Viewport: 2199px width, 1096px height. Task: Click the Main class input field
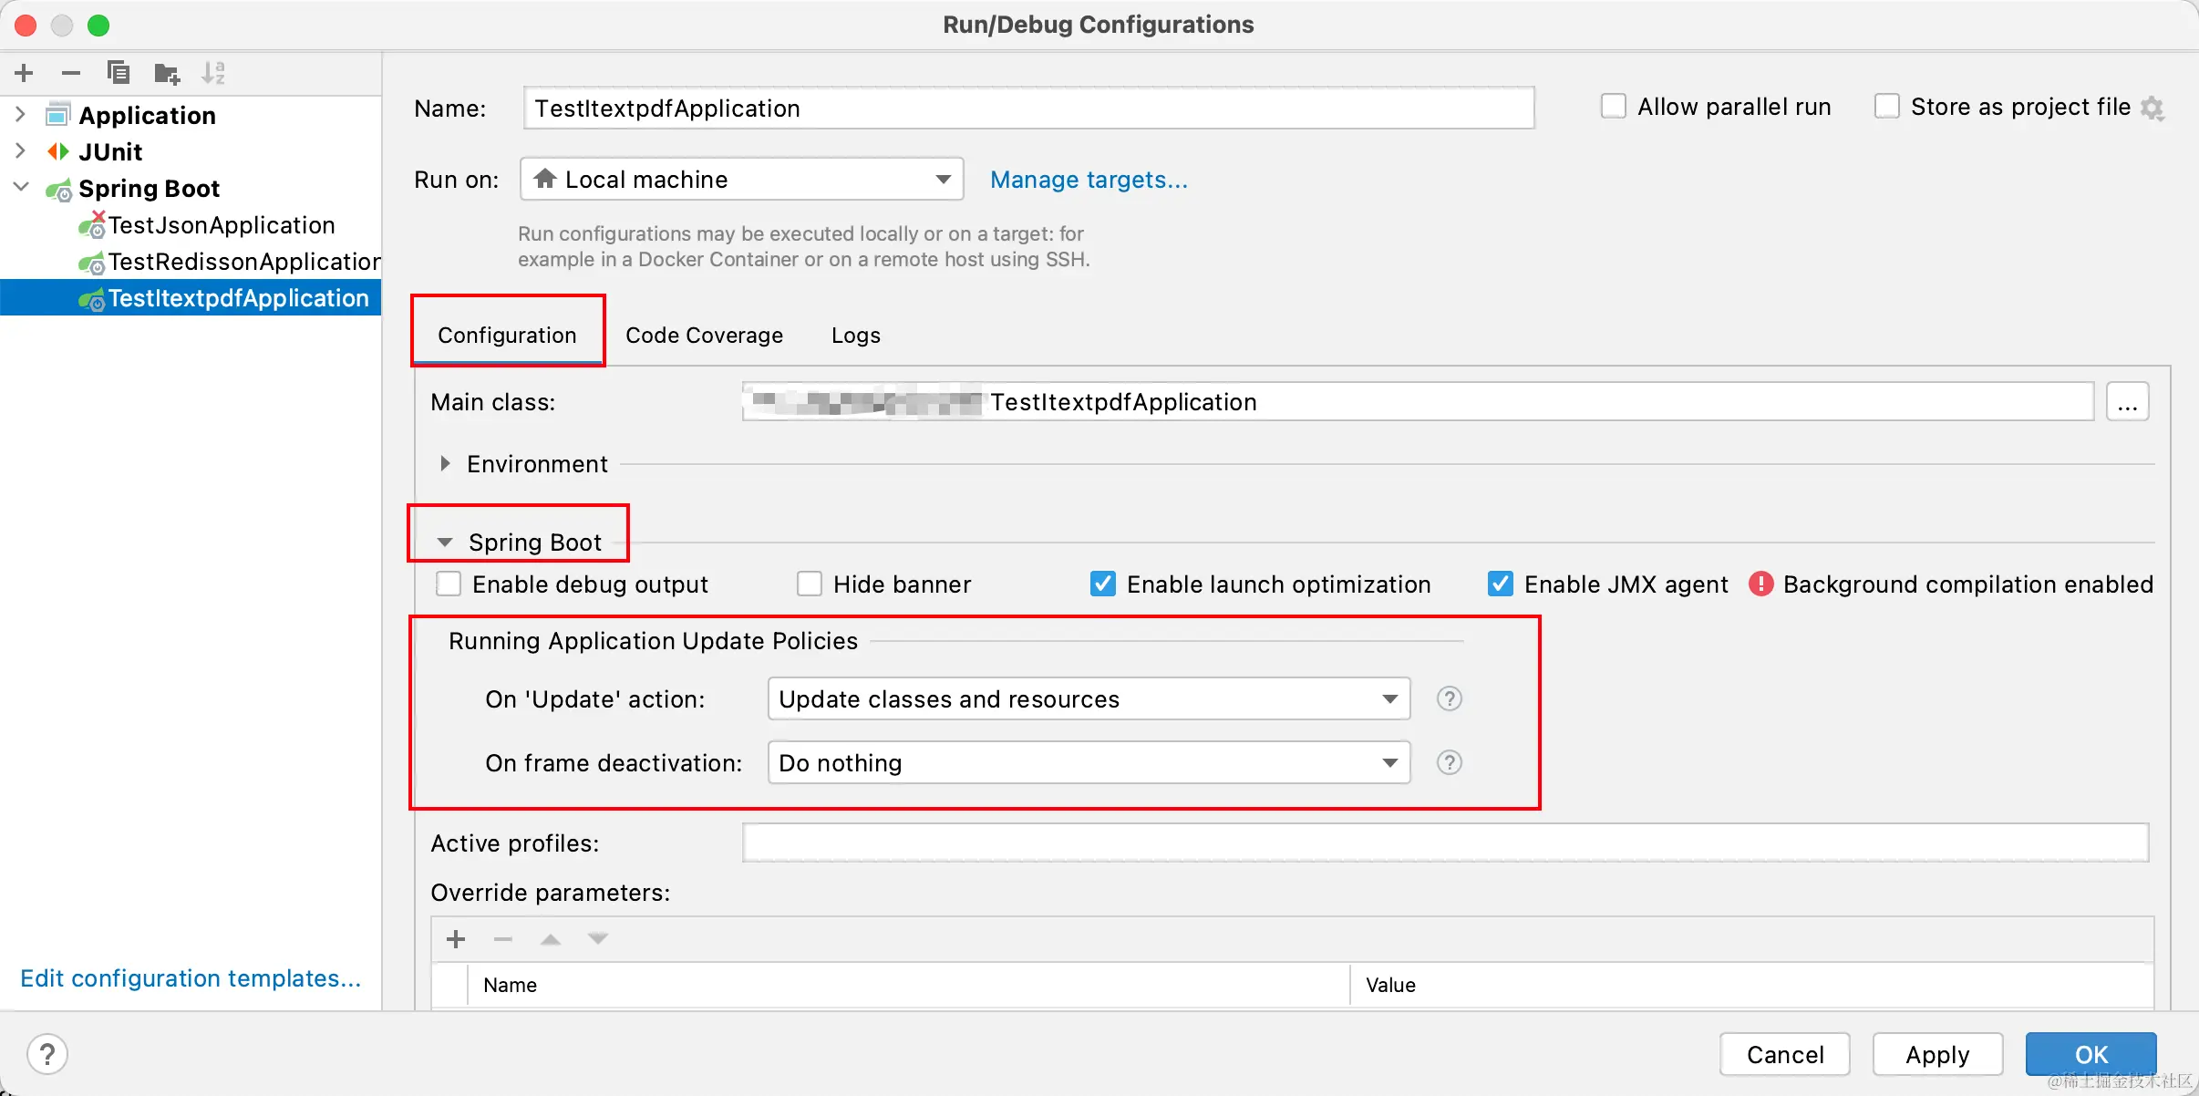(1418, 402)
